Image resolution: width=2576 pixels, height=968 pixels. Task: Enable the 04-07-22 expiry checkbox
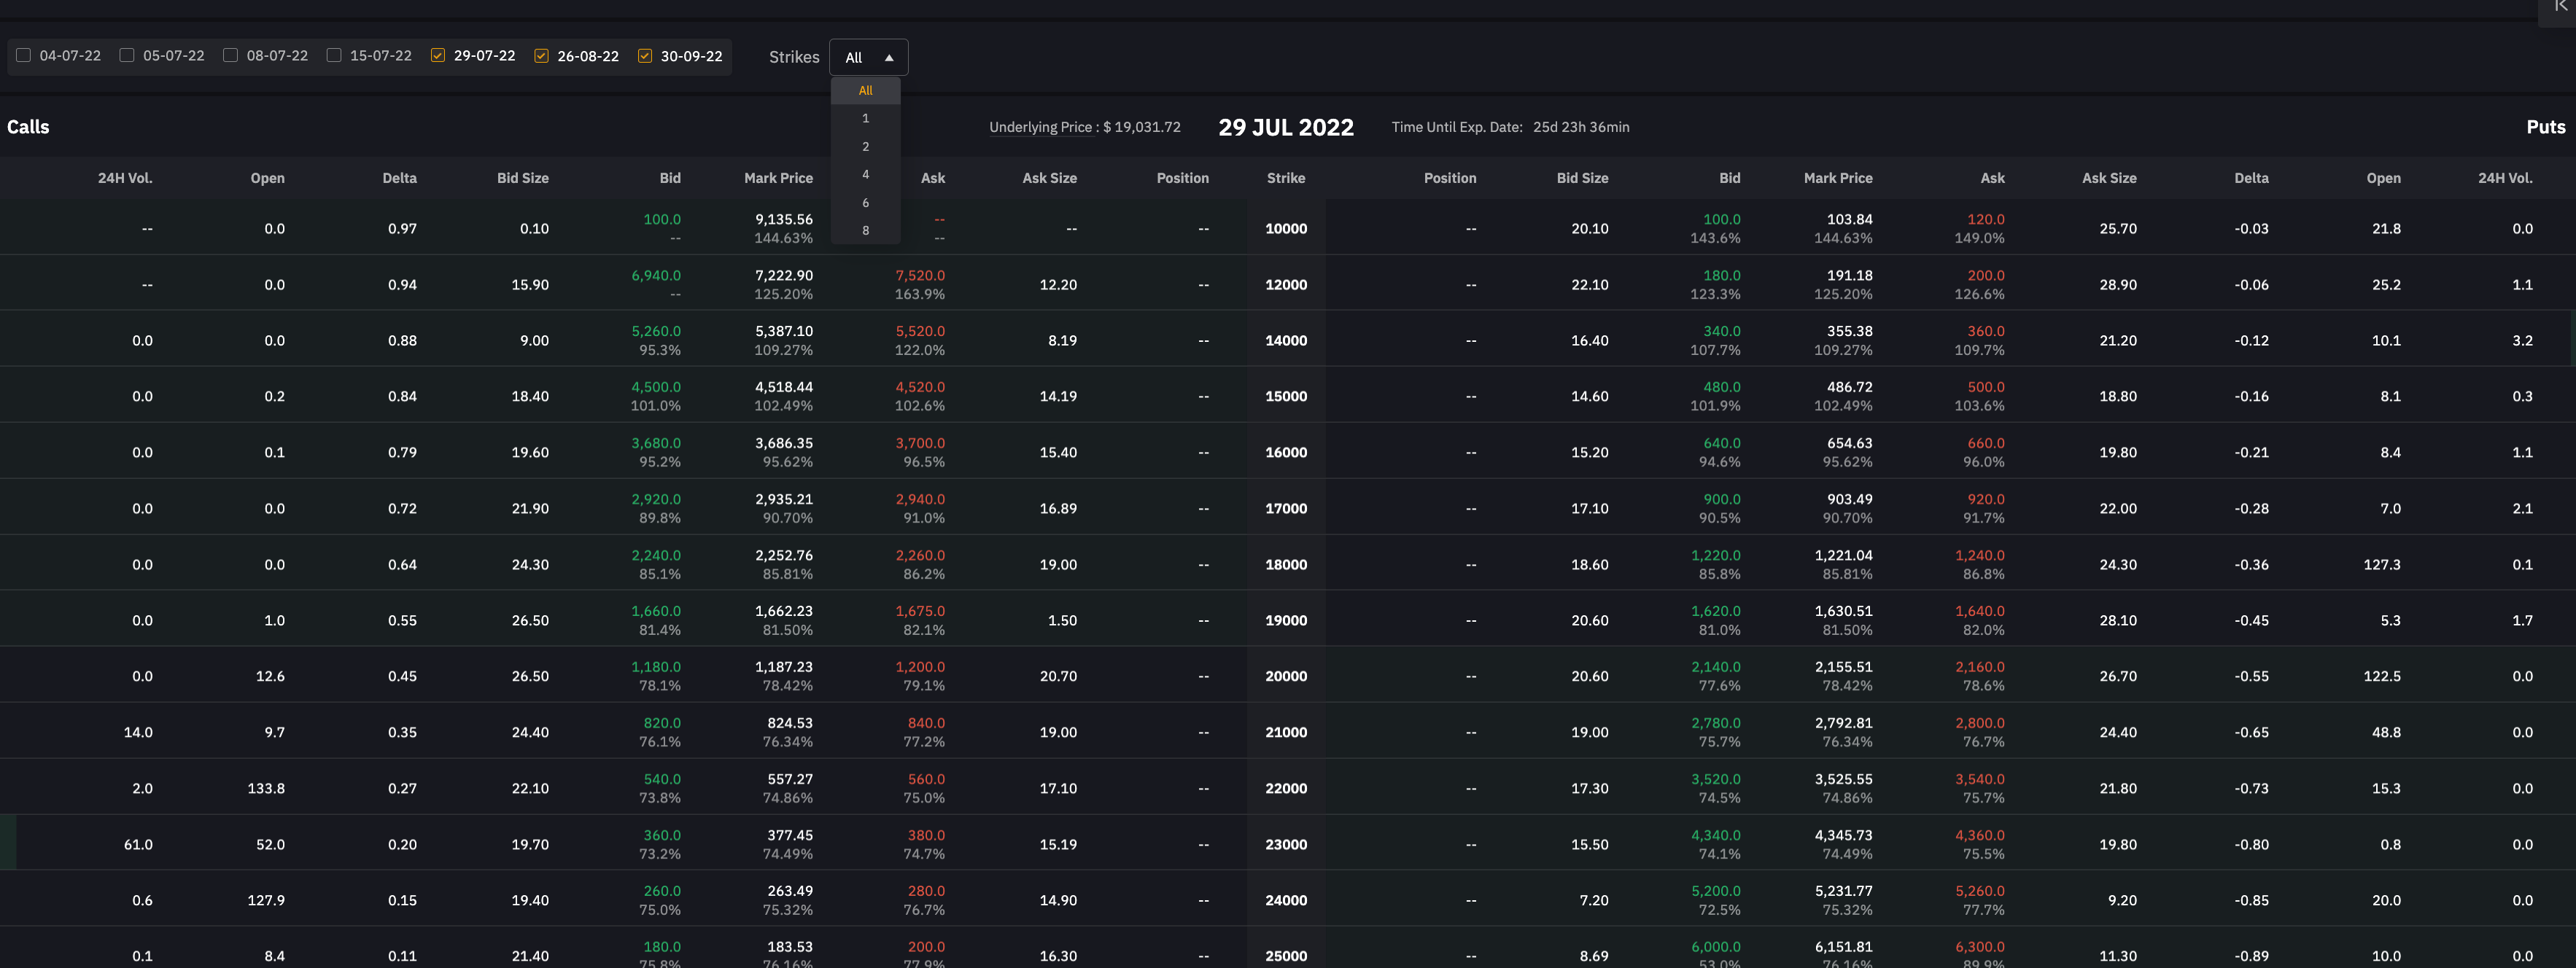pyautogui.click(x=24, y=56)
